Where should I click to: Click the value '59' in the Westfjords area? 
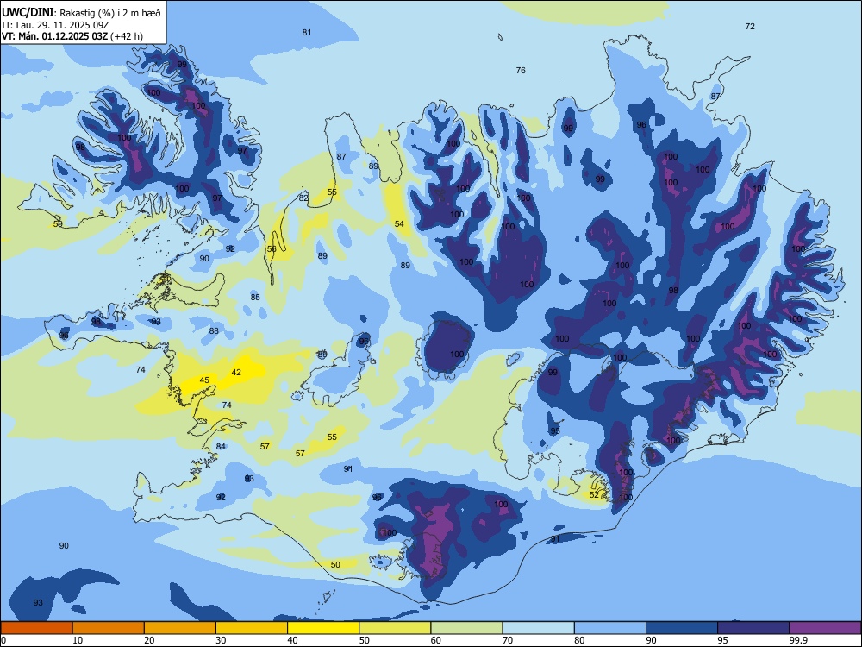point(58,224)
